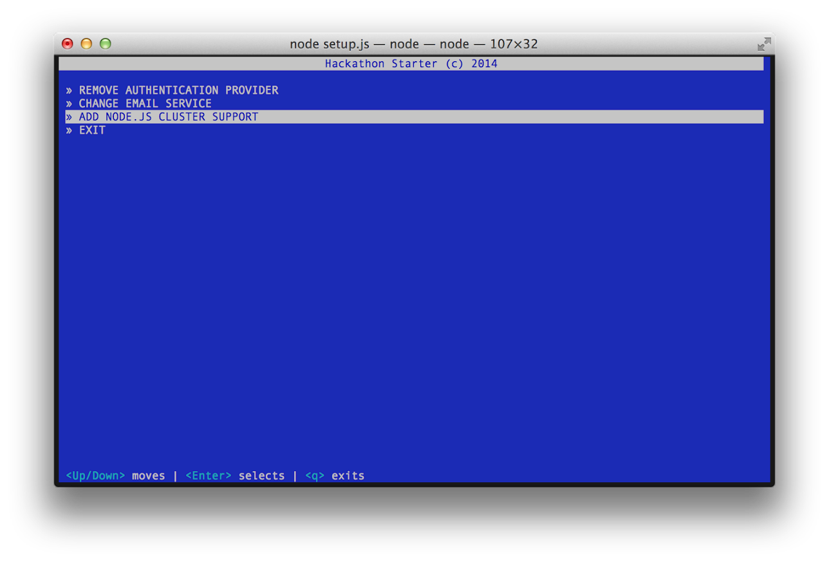829x562 pixels.
Task: Click the <q> exits hint
Action: [335, 476]
